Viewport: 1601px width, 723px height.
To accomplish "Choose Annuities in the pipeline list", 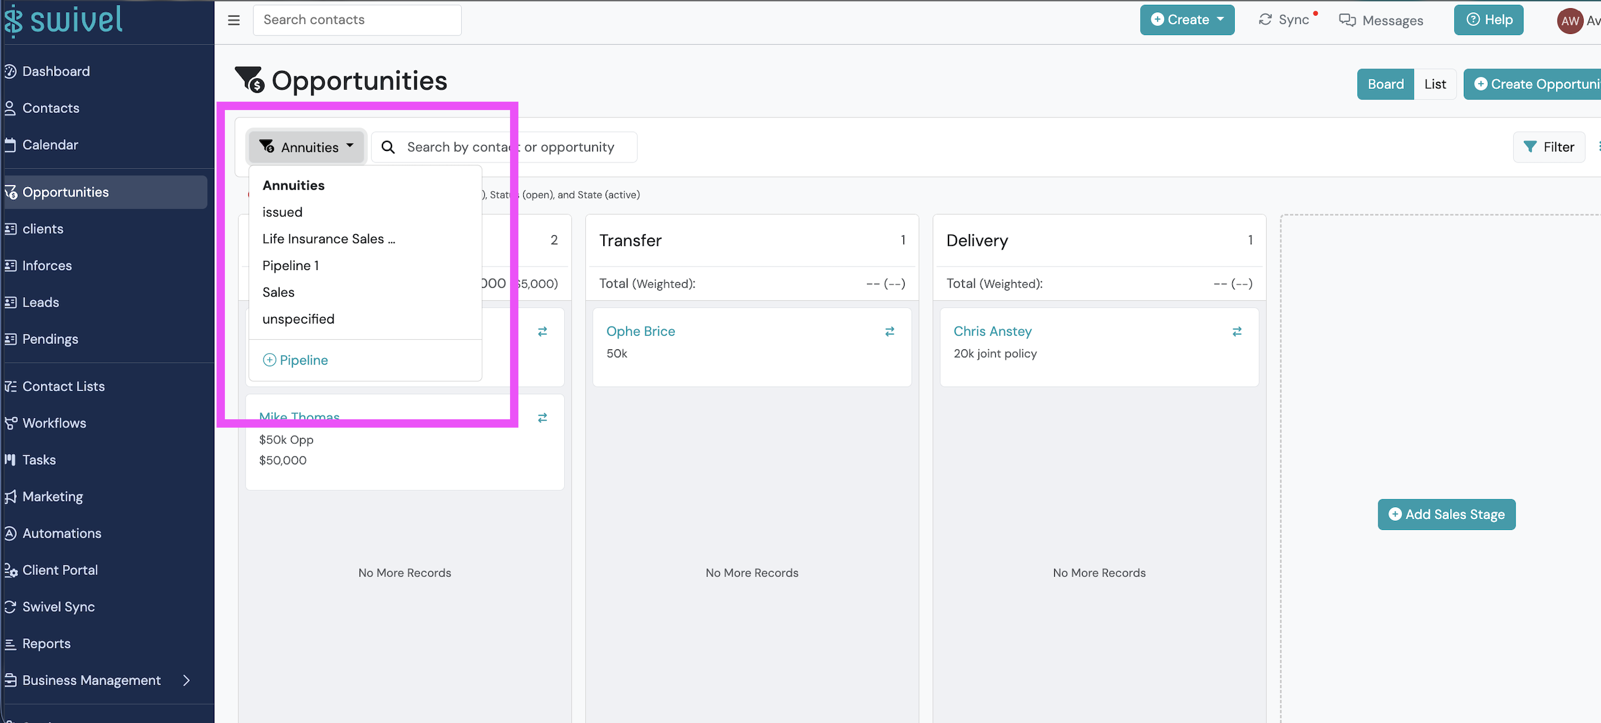I will [x=293, y=185].
